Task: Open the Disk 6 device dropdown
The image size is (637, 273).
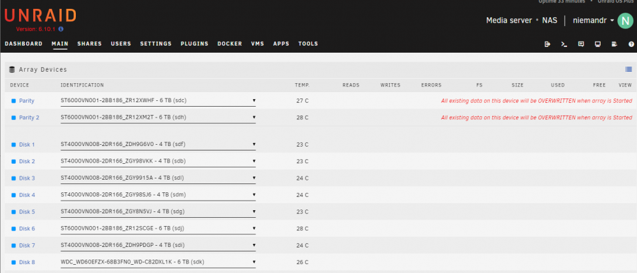Action: pyautogui.click(x=158, y=229)
